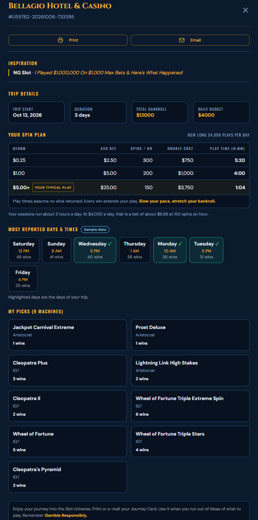Select the Monday 10 AM card
258x520 pixels.
(x=170, y=250)
